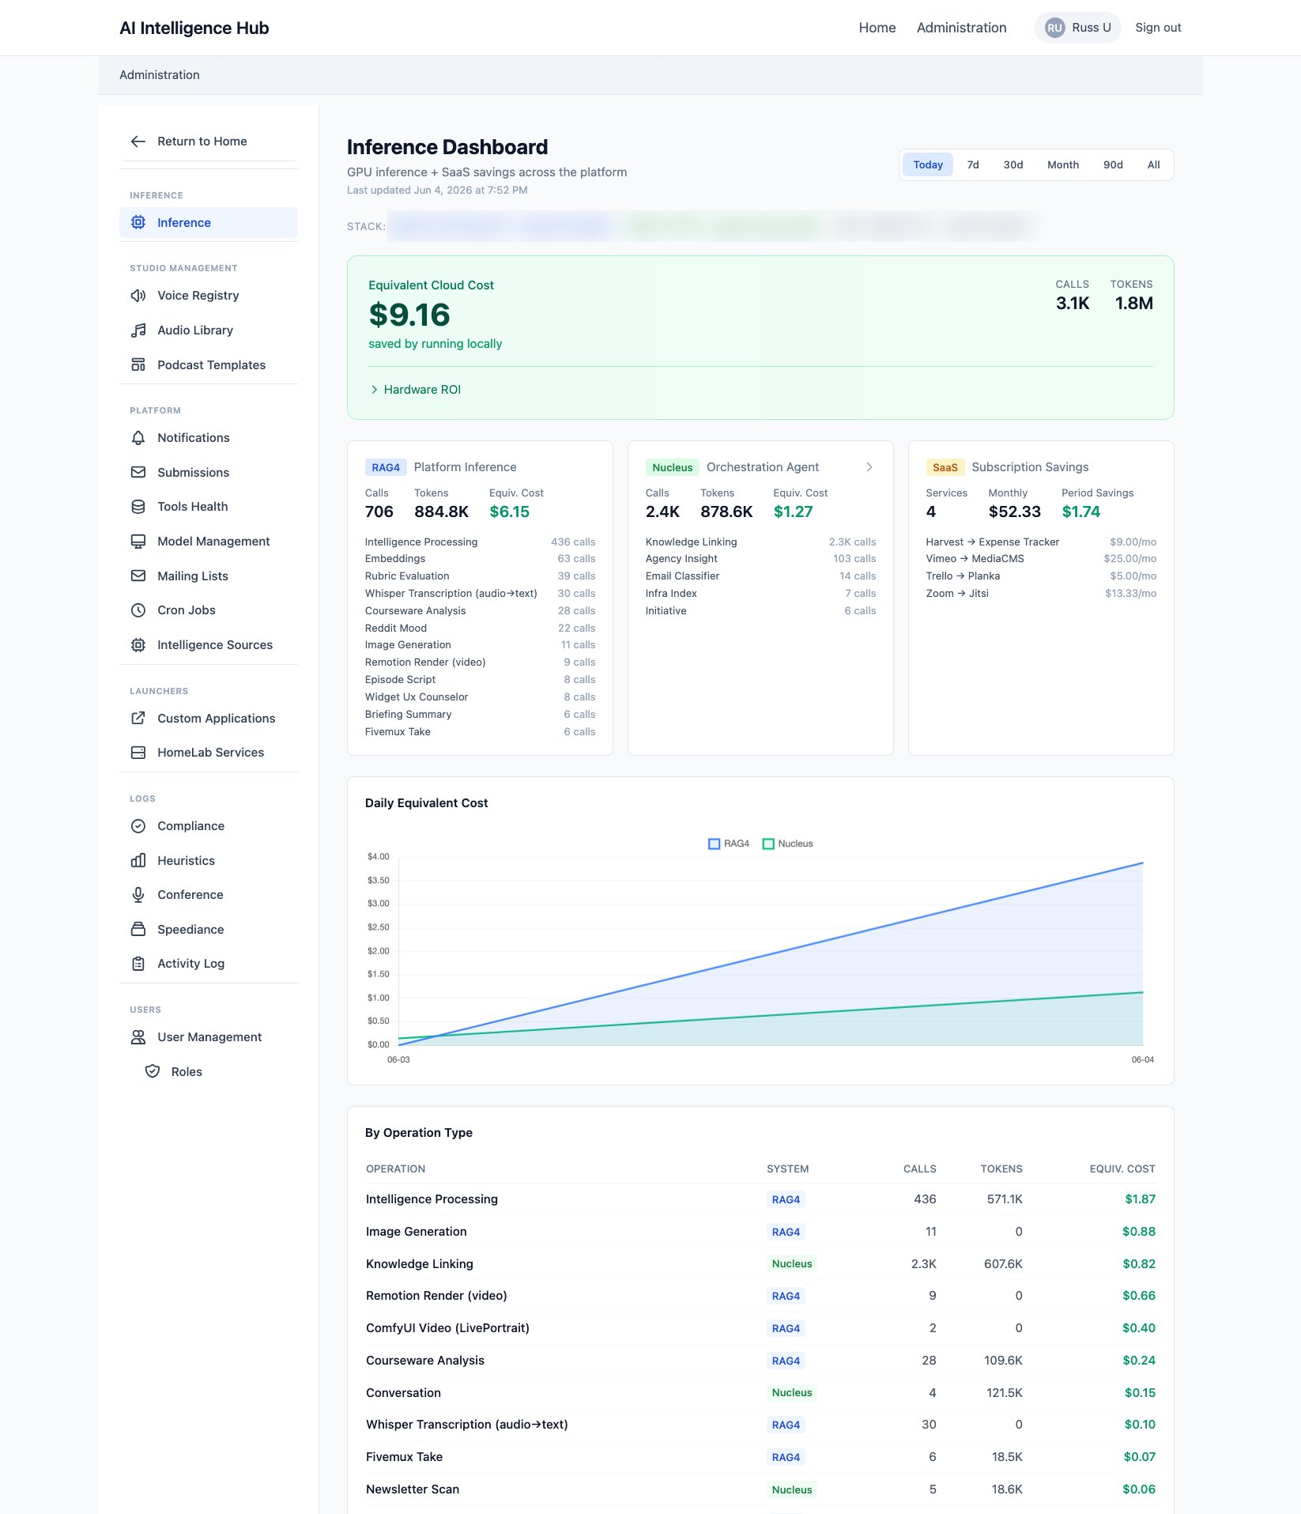Go to Tools Health page
Viewport: 1301px width, 1514px height.
209,507
